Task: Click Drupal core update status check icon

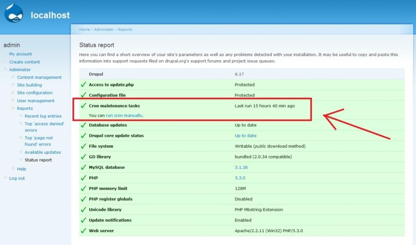Action: [83, 135]
